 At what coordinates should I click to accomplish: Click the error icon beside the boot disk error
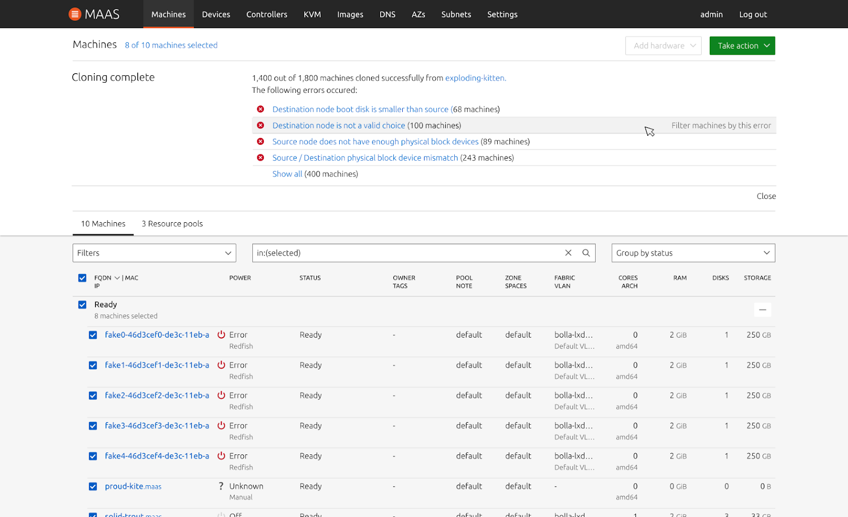pos(261,109)
